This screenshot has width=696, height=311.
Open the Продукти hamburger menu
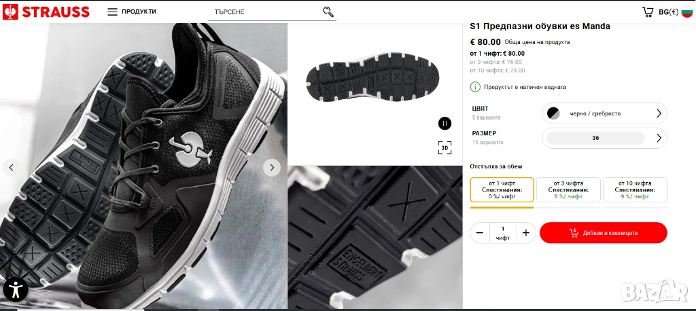(x=132, y=12)
